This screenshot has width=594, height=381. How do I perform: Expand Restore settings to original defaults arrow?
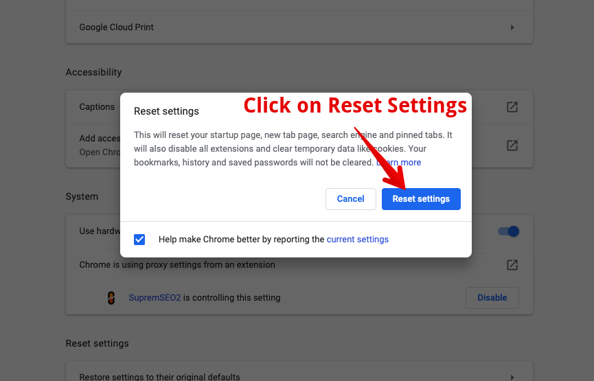pyautogui.click(x=512, y=377)
